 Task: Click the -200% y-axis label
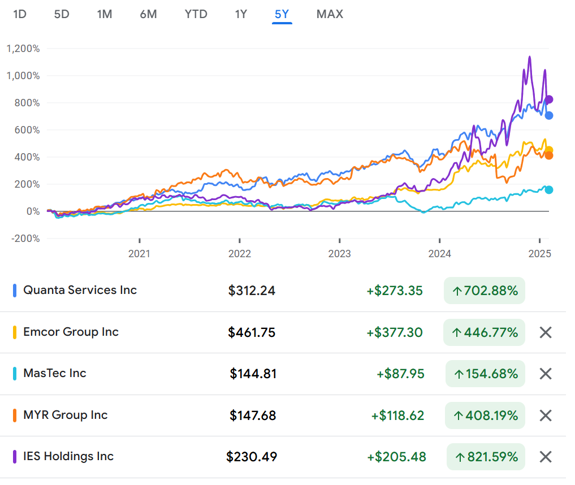coord(25,239)
